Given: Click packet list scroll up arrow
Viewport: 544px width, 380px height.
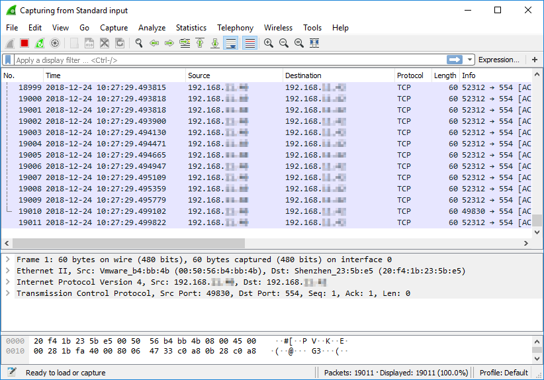Looking at the screenshot, I should (x=537, y=75).
